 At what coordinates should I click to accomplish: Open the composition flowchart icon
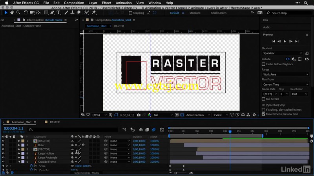pos(248,115)
